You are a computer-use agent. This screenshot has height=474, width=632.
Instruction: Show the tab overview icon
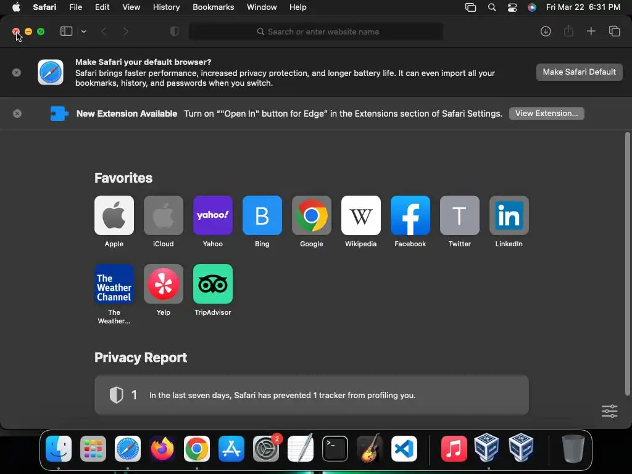pyautogui.click(x=614, y=31)
